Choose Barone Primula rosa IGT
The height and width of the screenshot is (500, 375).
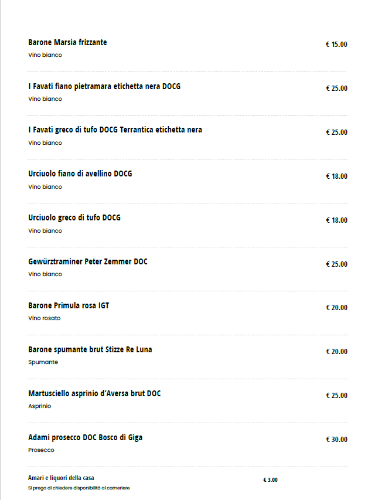tap(69, 305)
